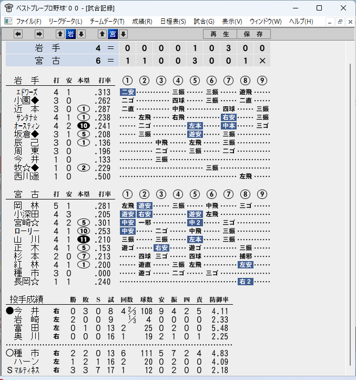This screenshot has width=356, height=380.
Task: Select 宮崎's 中２ double result
Action: coord(195,223)
